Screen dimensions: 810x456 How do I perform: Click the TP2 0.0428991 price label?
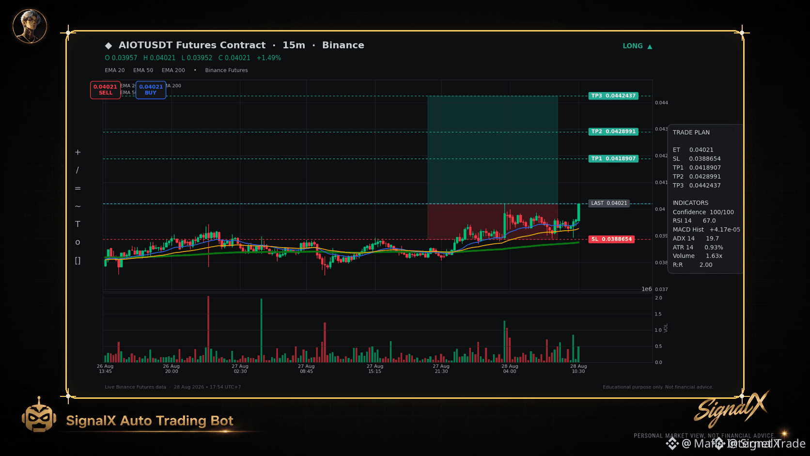click(x=613, y=132)
